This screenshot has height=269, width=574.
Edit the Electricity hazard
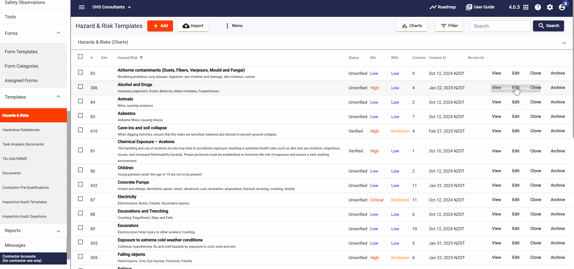click(516, 200)
